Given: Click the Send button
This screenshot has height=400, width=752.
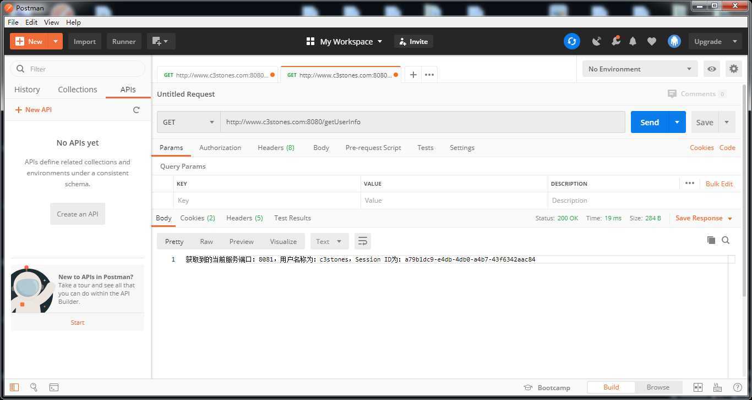Looking at the screenshot, I should pyautogui.click(x=650, y=122).
